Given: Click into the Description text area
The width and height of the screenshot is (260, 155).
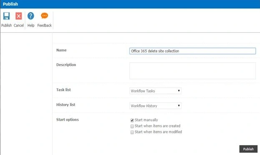Looking at the screenshot, I should 192,71.
